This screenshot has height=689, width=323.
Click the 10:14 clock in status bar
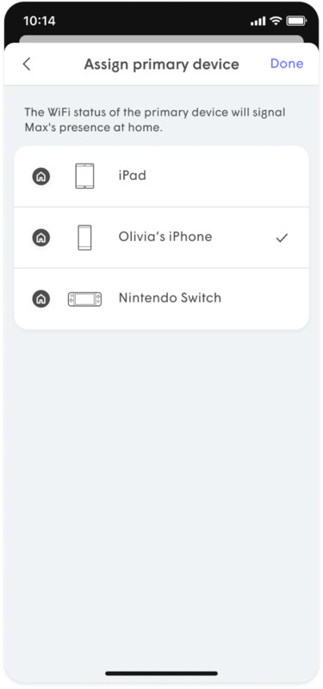[37, 21]
